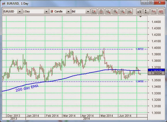
Task: Click the 'EUR/USD, 1 Day' window title
Action: pyautogui.click(x=18, y=4)
